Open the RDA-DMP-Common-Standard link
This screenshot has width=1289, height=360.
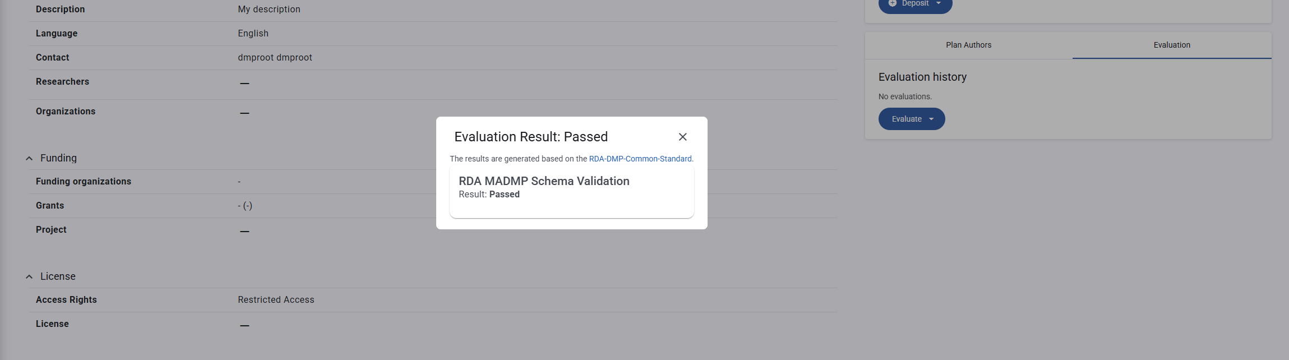pyautogui.click(x=640, y=159)
